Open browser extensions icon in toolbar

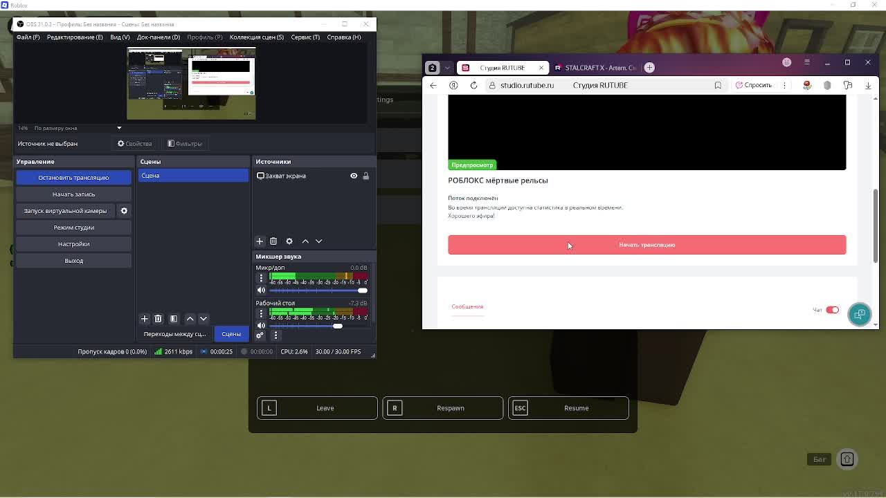coord(848,85)
